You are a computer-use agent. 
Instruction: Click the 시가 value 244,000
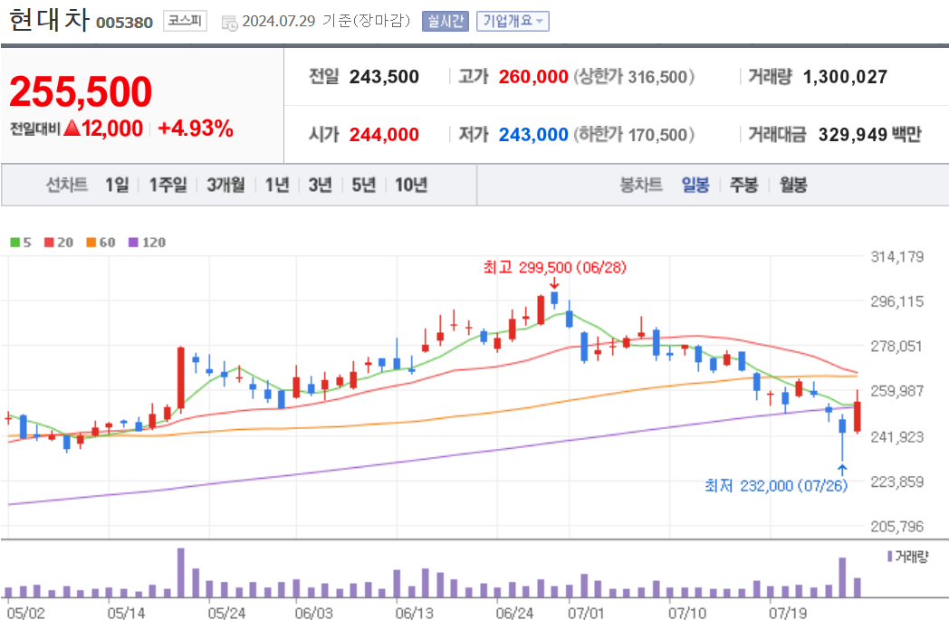tap(384, 134)
